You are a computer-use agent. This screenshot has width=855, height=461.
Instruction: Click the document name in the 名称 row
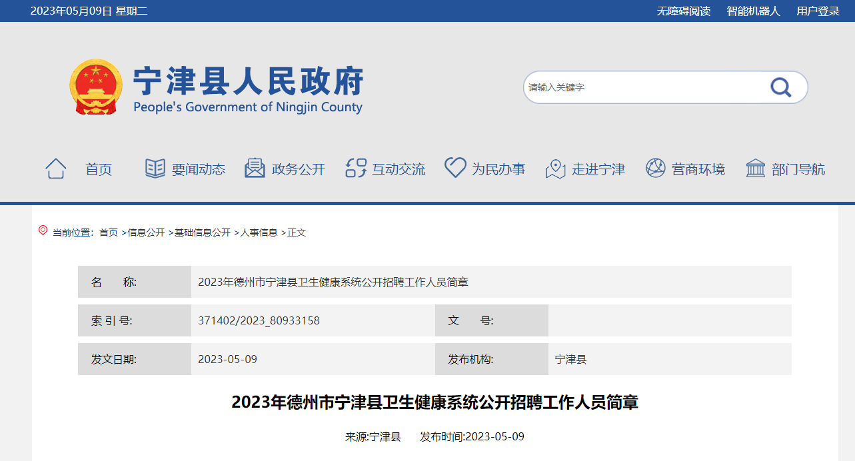pyautogui.click(x=333, y=282)
